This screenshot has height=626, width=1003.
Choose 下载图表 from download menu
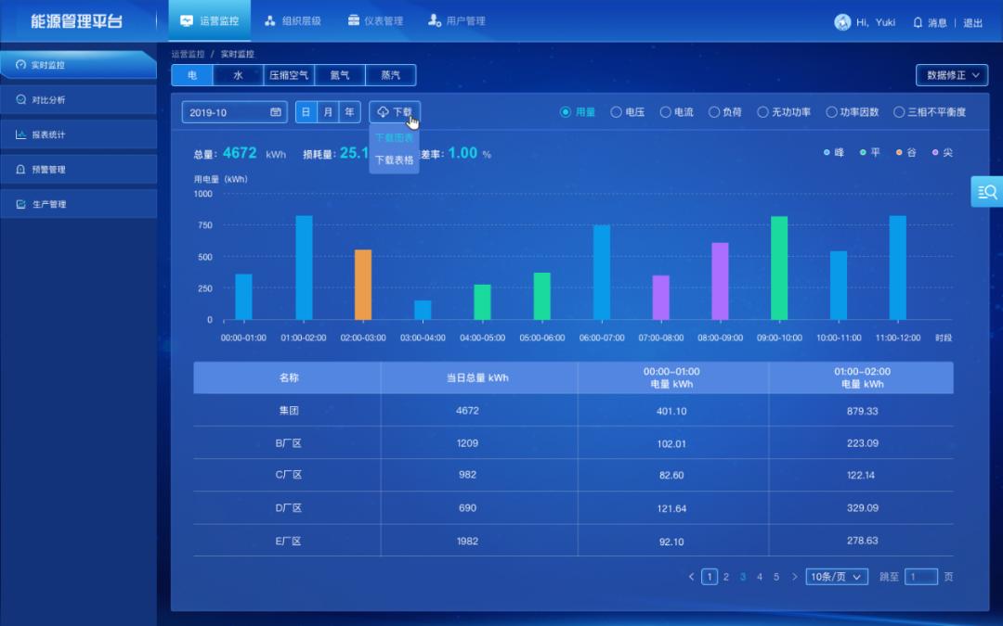[394, 138]
